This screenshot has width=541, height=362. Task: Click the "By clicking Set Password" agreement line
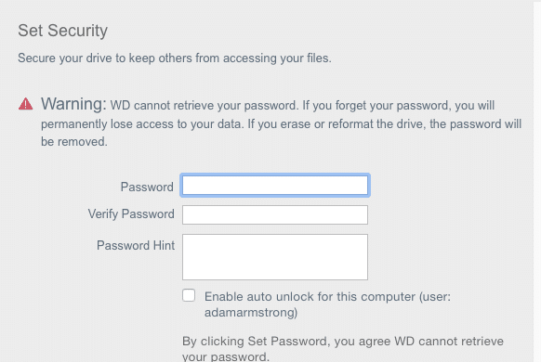(x=343, y=342)
